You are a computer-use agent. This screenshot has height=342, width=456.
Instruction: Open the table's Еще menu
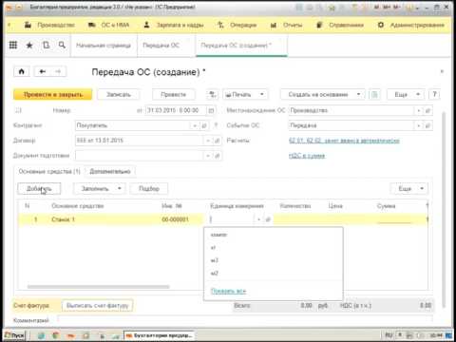tap(408, 189)
